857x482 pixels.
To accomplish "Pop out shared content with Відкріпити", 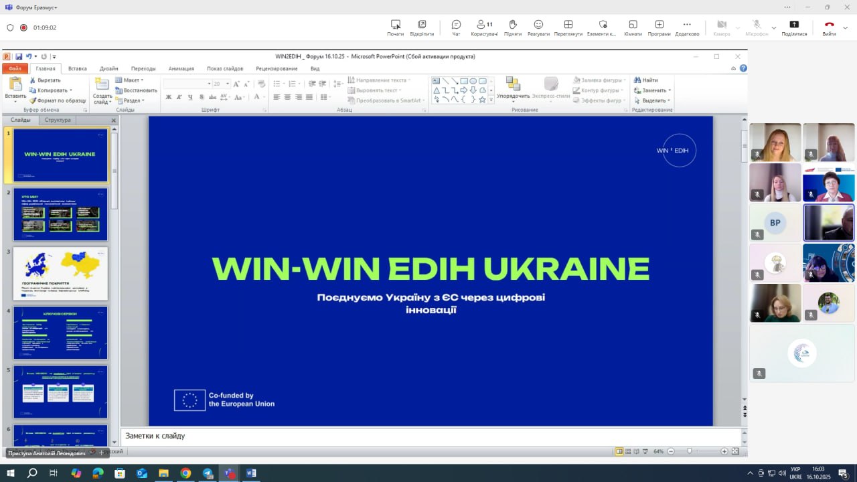I will 422,27.
